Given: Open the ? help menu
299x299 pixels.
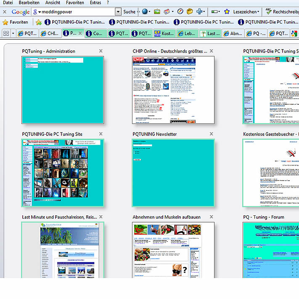Looking at the screenshot, I should coord(108,3).
